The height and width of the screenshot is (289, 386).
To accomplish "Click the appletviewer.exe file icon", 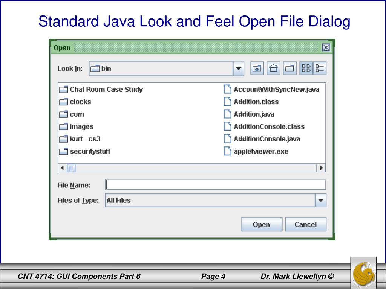I will point(228,151).
